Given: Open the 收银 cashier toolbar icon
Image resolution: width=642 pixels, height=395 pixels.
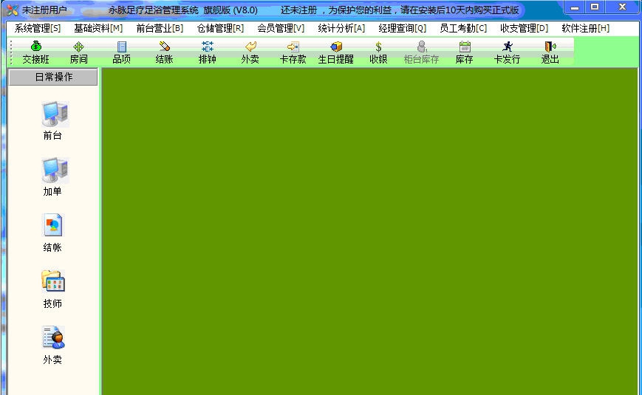Looking at the screenshot, I should (x=378, y=52).
